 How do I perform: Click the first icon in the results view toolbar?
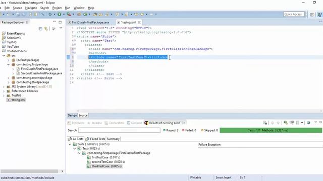click(x=265, y=123)
